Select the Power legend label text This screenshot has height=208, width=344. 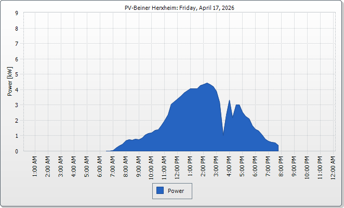[176, 191]
